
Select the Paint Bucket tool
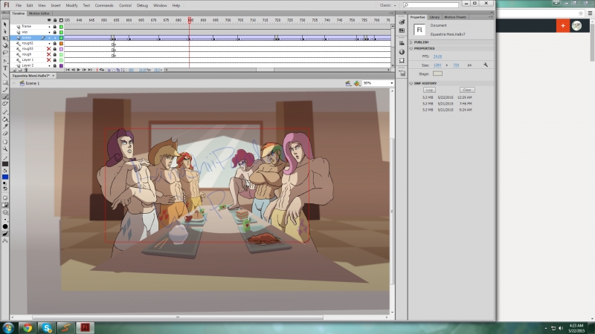5,119
